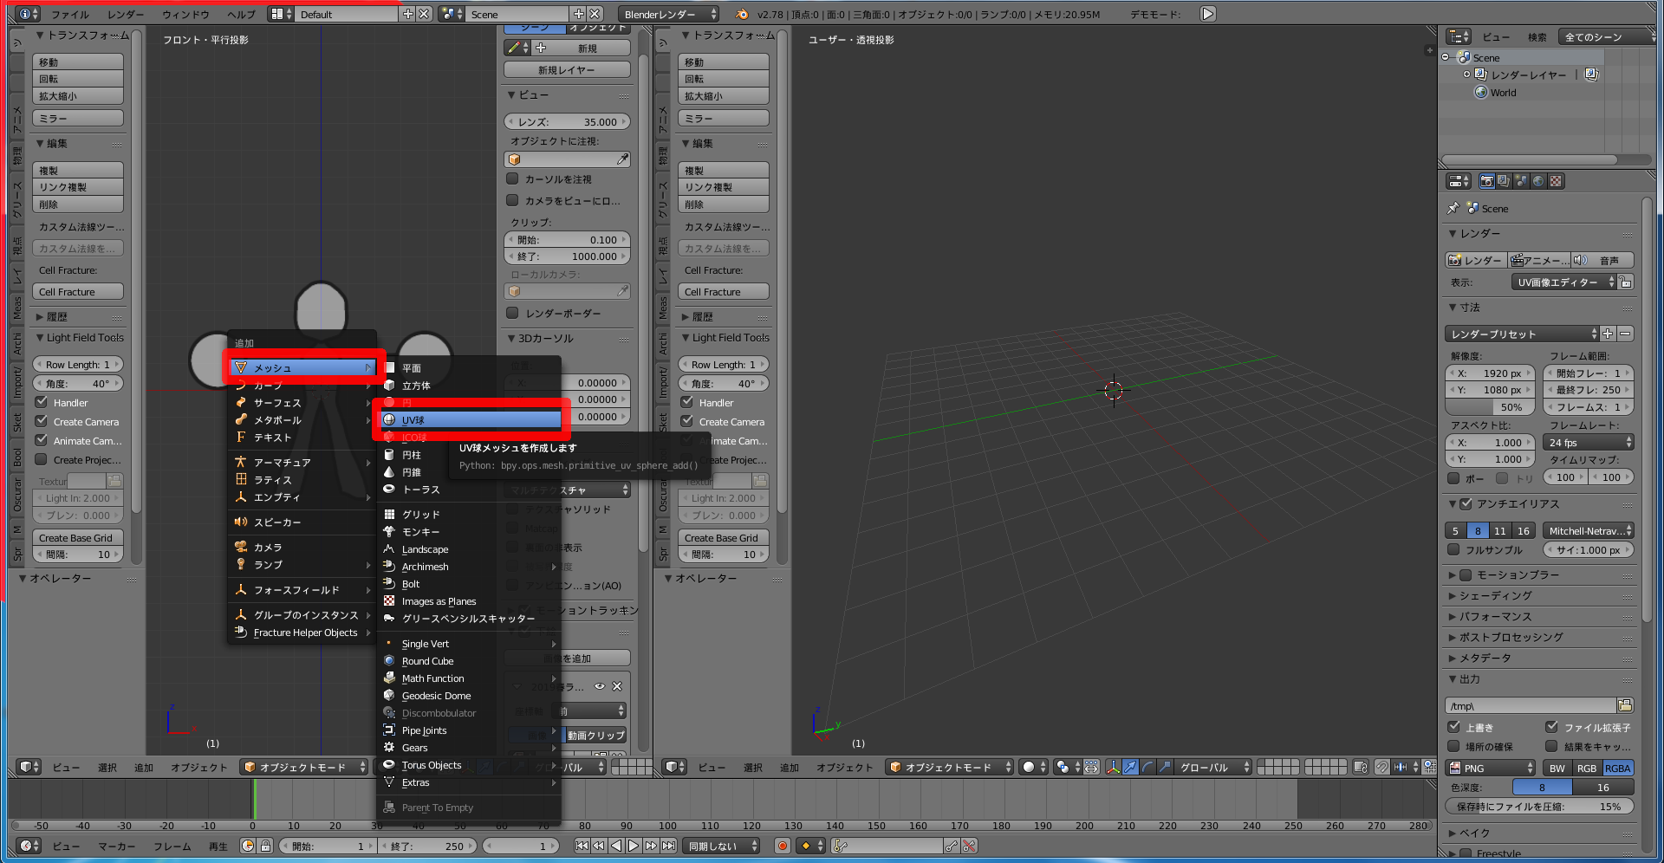Open the Texture properties tab (checker icon)
Image resolution: width=1664 pixels, height=863 pixels.
click(x=1556, y=181)
